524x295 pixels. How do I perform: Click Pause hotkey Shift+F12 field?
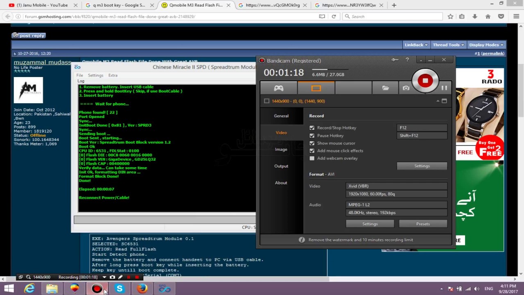tap(422, 136)
